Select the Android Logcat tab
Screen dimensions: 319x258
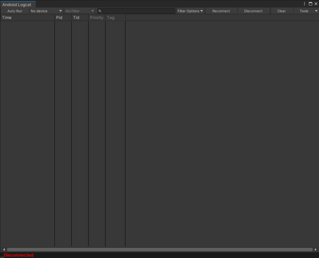17,5
